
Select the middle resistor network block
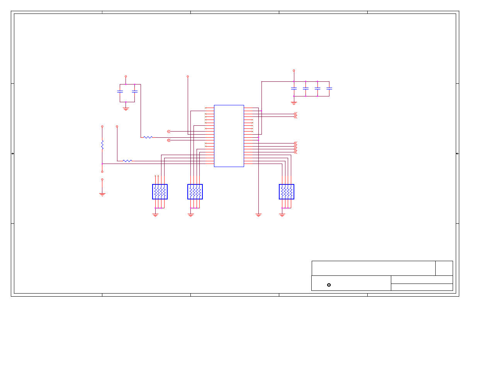pos(195,192)
